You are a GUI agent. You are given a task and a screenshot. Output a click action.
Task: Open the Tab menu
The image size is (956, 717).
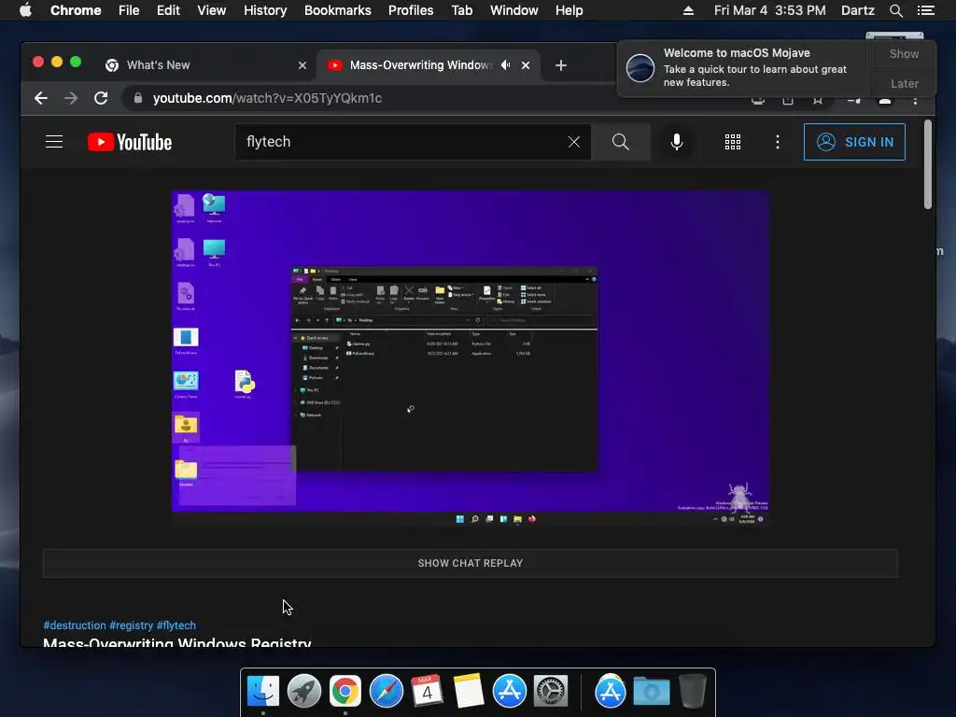462,10
